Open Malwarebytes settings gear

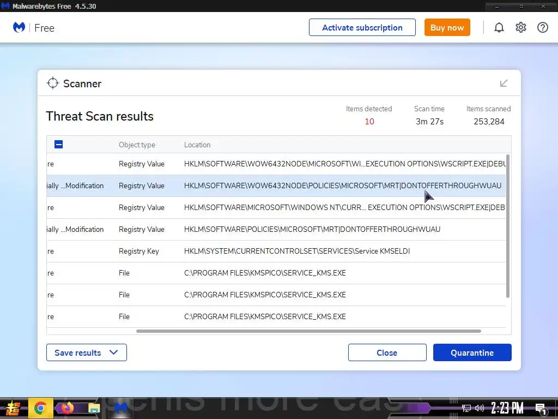point(520,27)
